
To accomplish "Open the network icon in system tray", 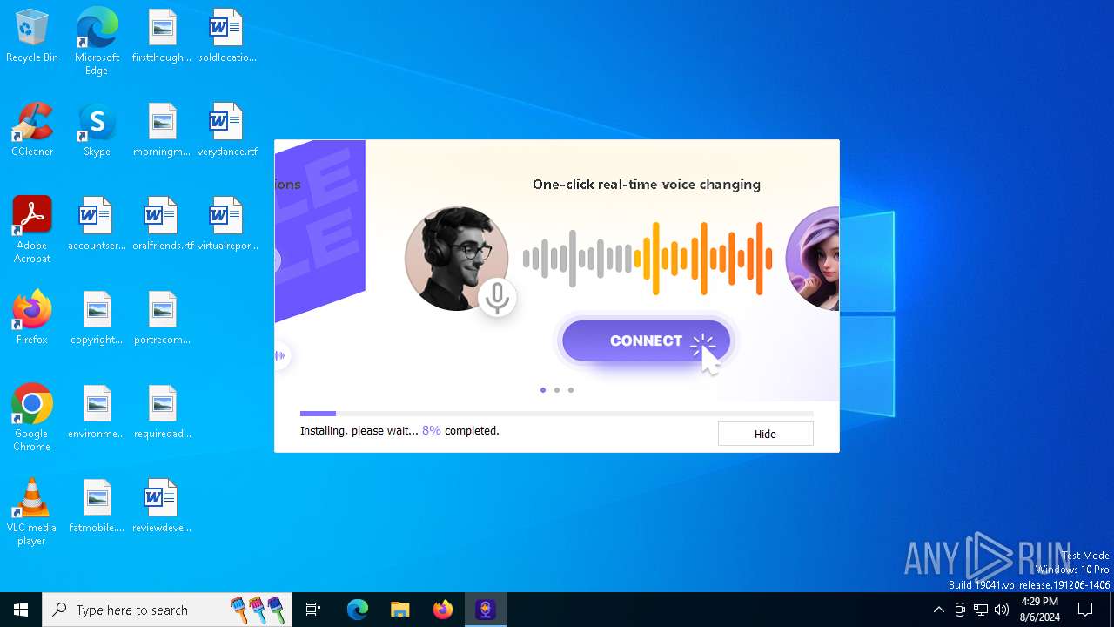I will pyautogui.click(x=981, y=610).
